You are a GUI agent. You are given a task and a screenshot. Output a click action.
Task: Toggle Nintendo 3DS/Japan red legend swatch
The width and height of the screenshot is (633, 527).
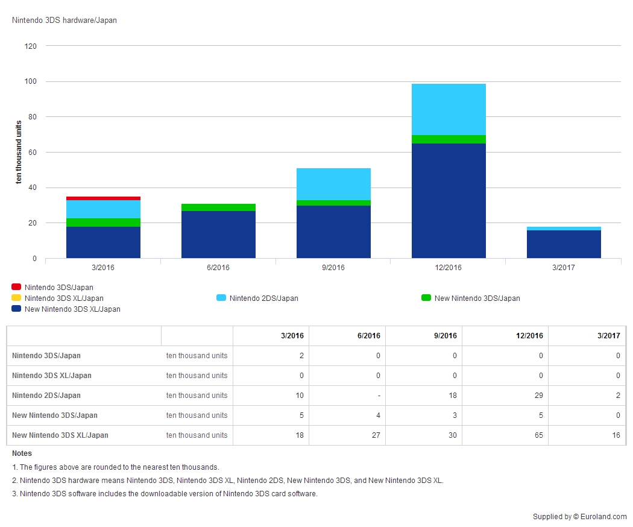pyautogui.click(x=16, y=287)
